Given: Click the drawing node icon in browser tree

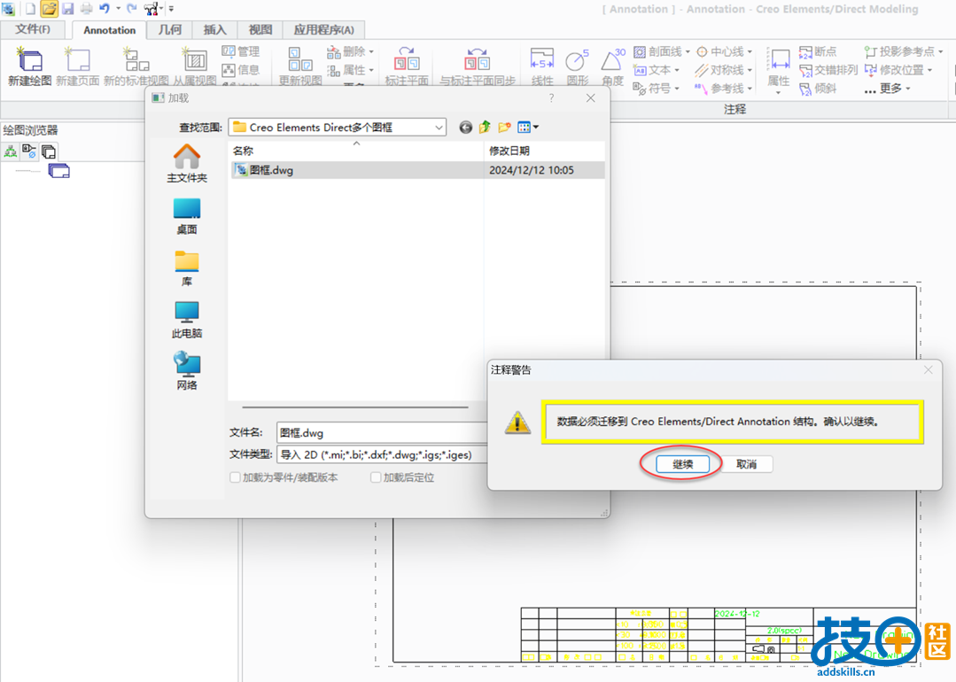Looking at the screenshot, I should tap(58, 171).
